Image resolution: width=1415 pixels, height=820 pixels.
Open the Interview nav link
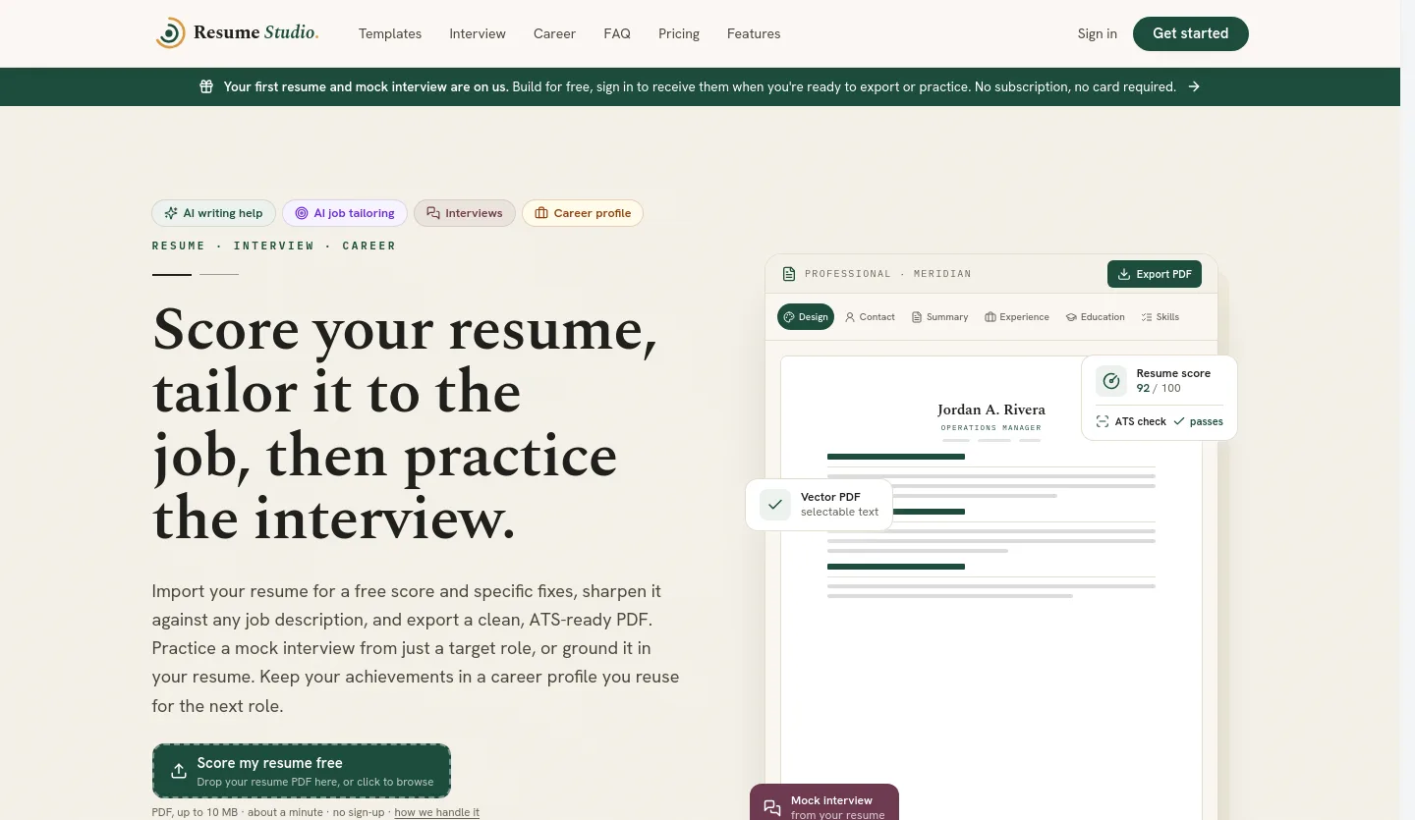(x=478, y=33)
